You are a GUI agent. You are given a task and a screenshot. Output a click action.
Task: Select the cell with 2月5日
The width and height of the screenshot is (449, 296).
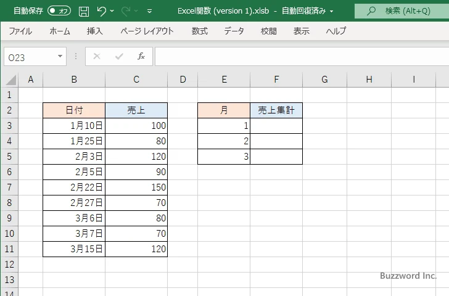click(74, 172)
